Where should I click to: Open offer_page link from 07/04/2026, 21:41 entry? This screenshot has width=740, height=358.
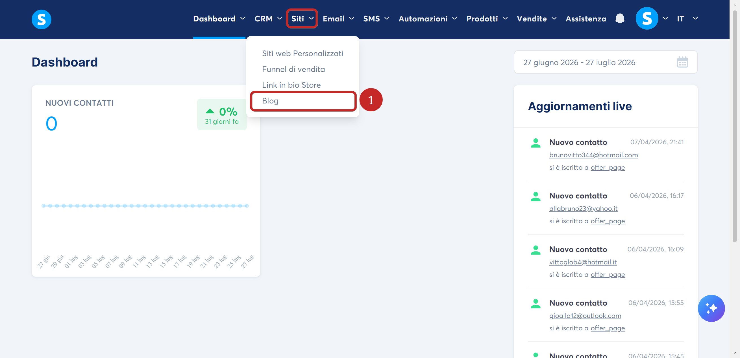point(608,167)
